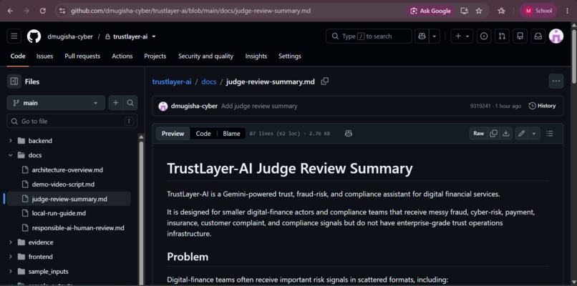Open architecture-overview.md in file tree
The width and height of the screenshot is (577, 286).
(x=67, y=170)
